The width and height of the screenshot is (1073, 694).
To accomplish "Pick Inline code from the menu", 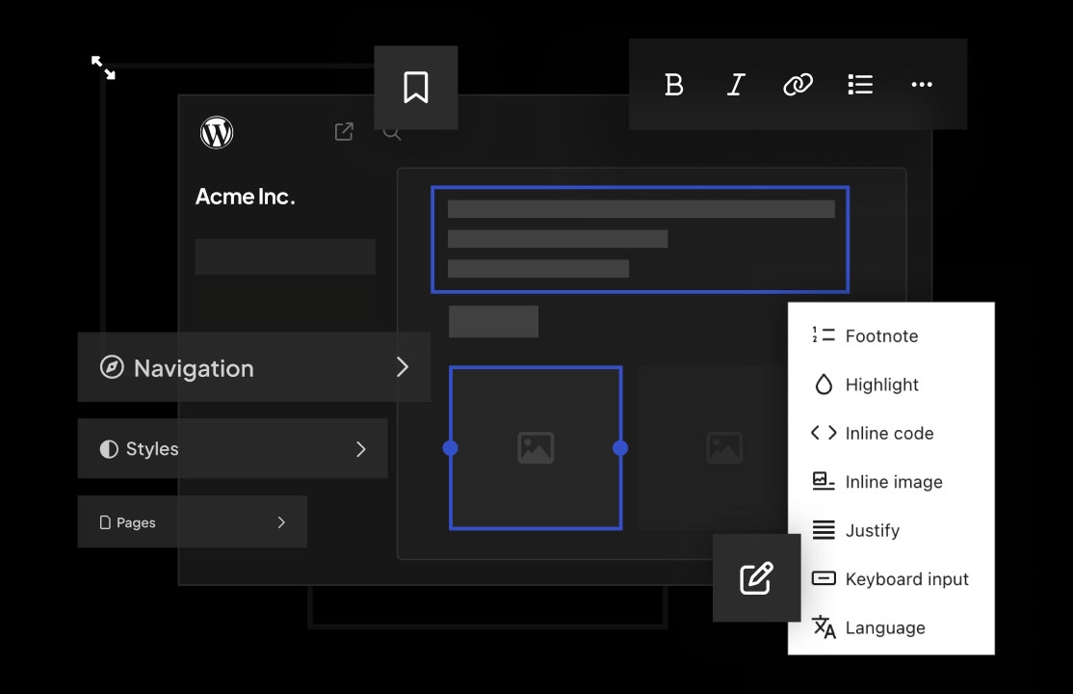I will (888, 433).
